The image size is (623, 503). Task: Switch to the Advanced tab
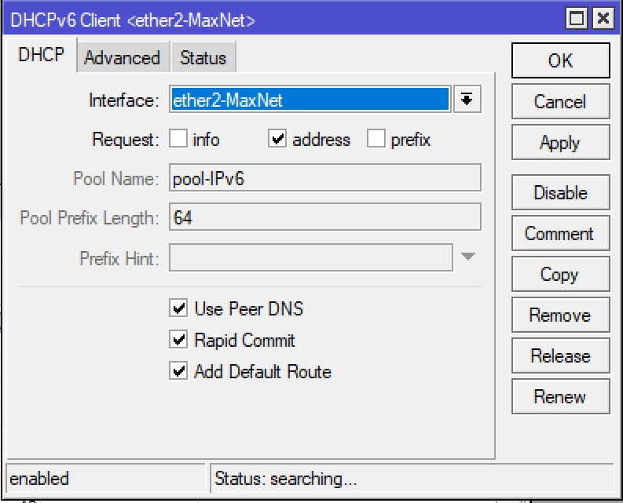coord(123,57)
